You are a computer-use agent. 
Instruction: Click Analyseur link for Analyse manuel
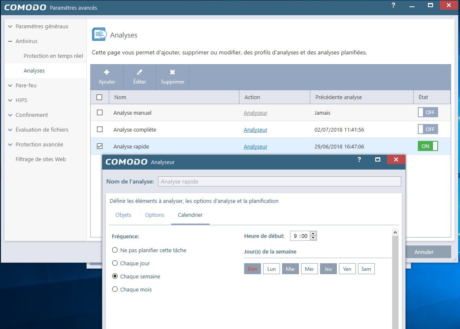click(255, 113)
